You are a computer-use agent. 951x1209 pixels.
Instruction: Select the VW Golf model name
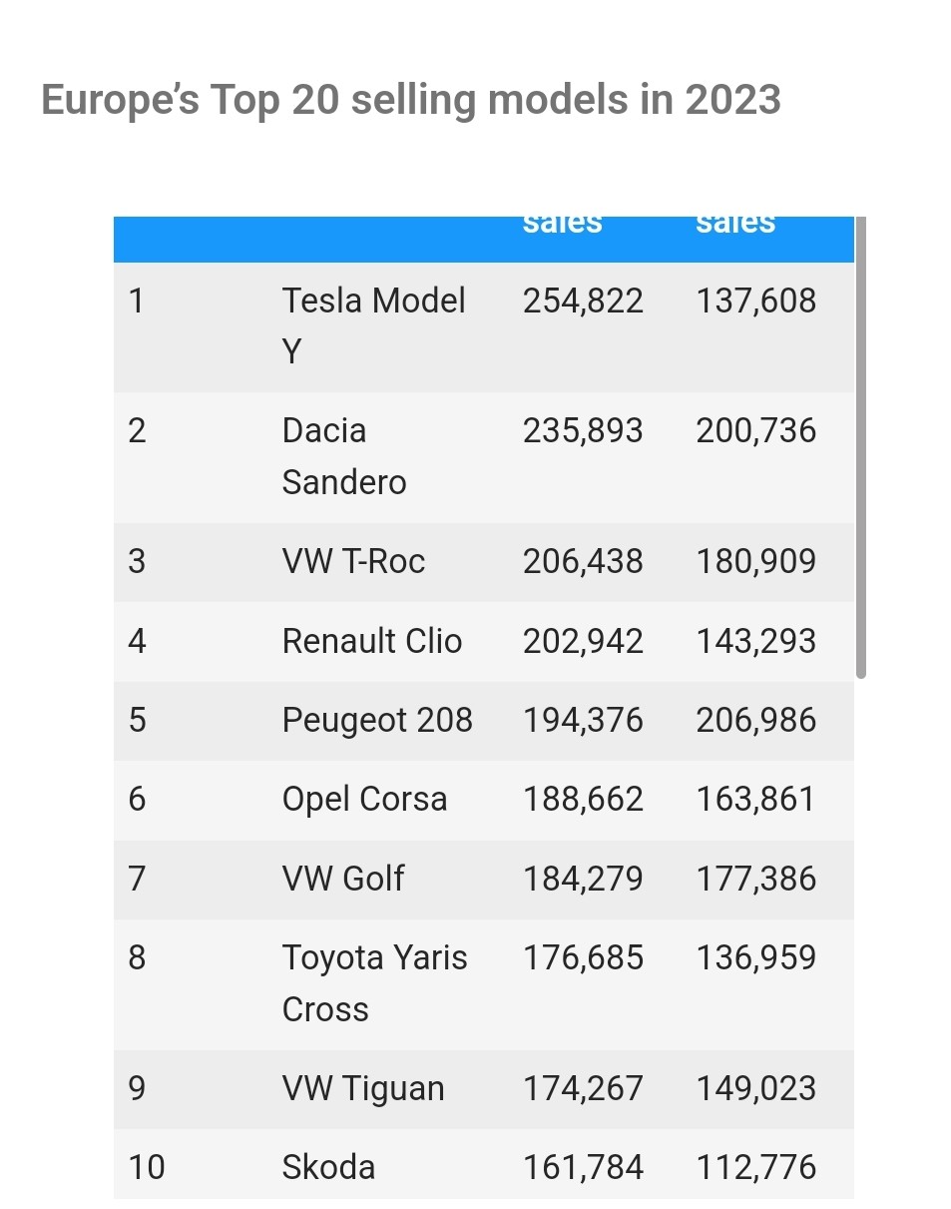coord(342,879)
